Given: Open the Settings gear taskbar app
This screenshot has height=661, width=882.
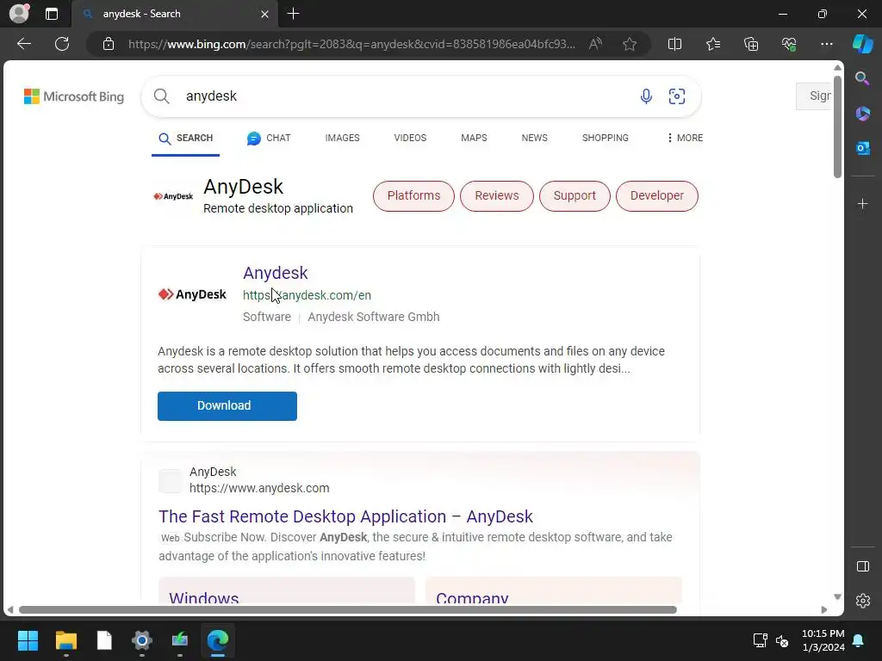Looking at the screenshot, I should click(142, 640).
